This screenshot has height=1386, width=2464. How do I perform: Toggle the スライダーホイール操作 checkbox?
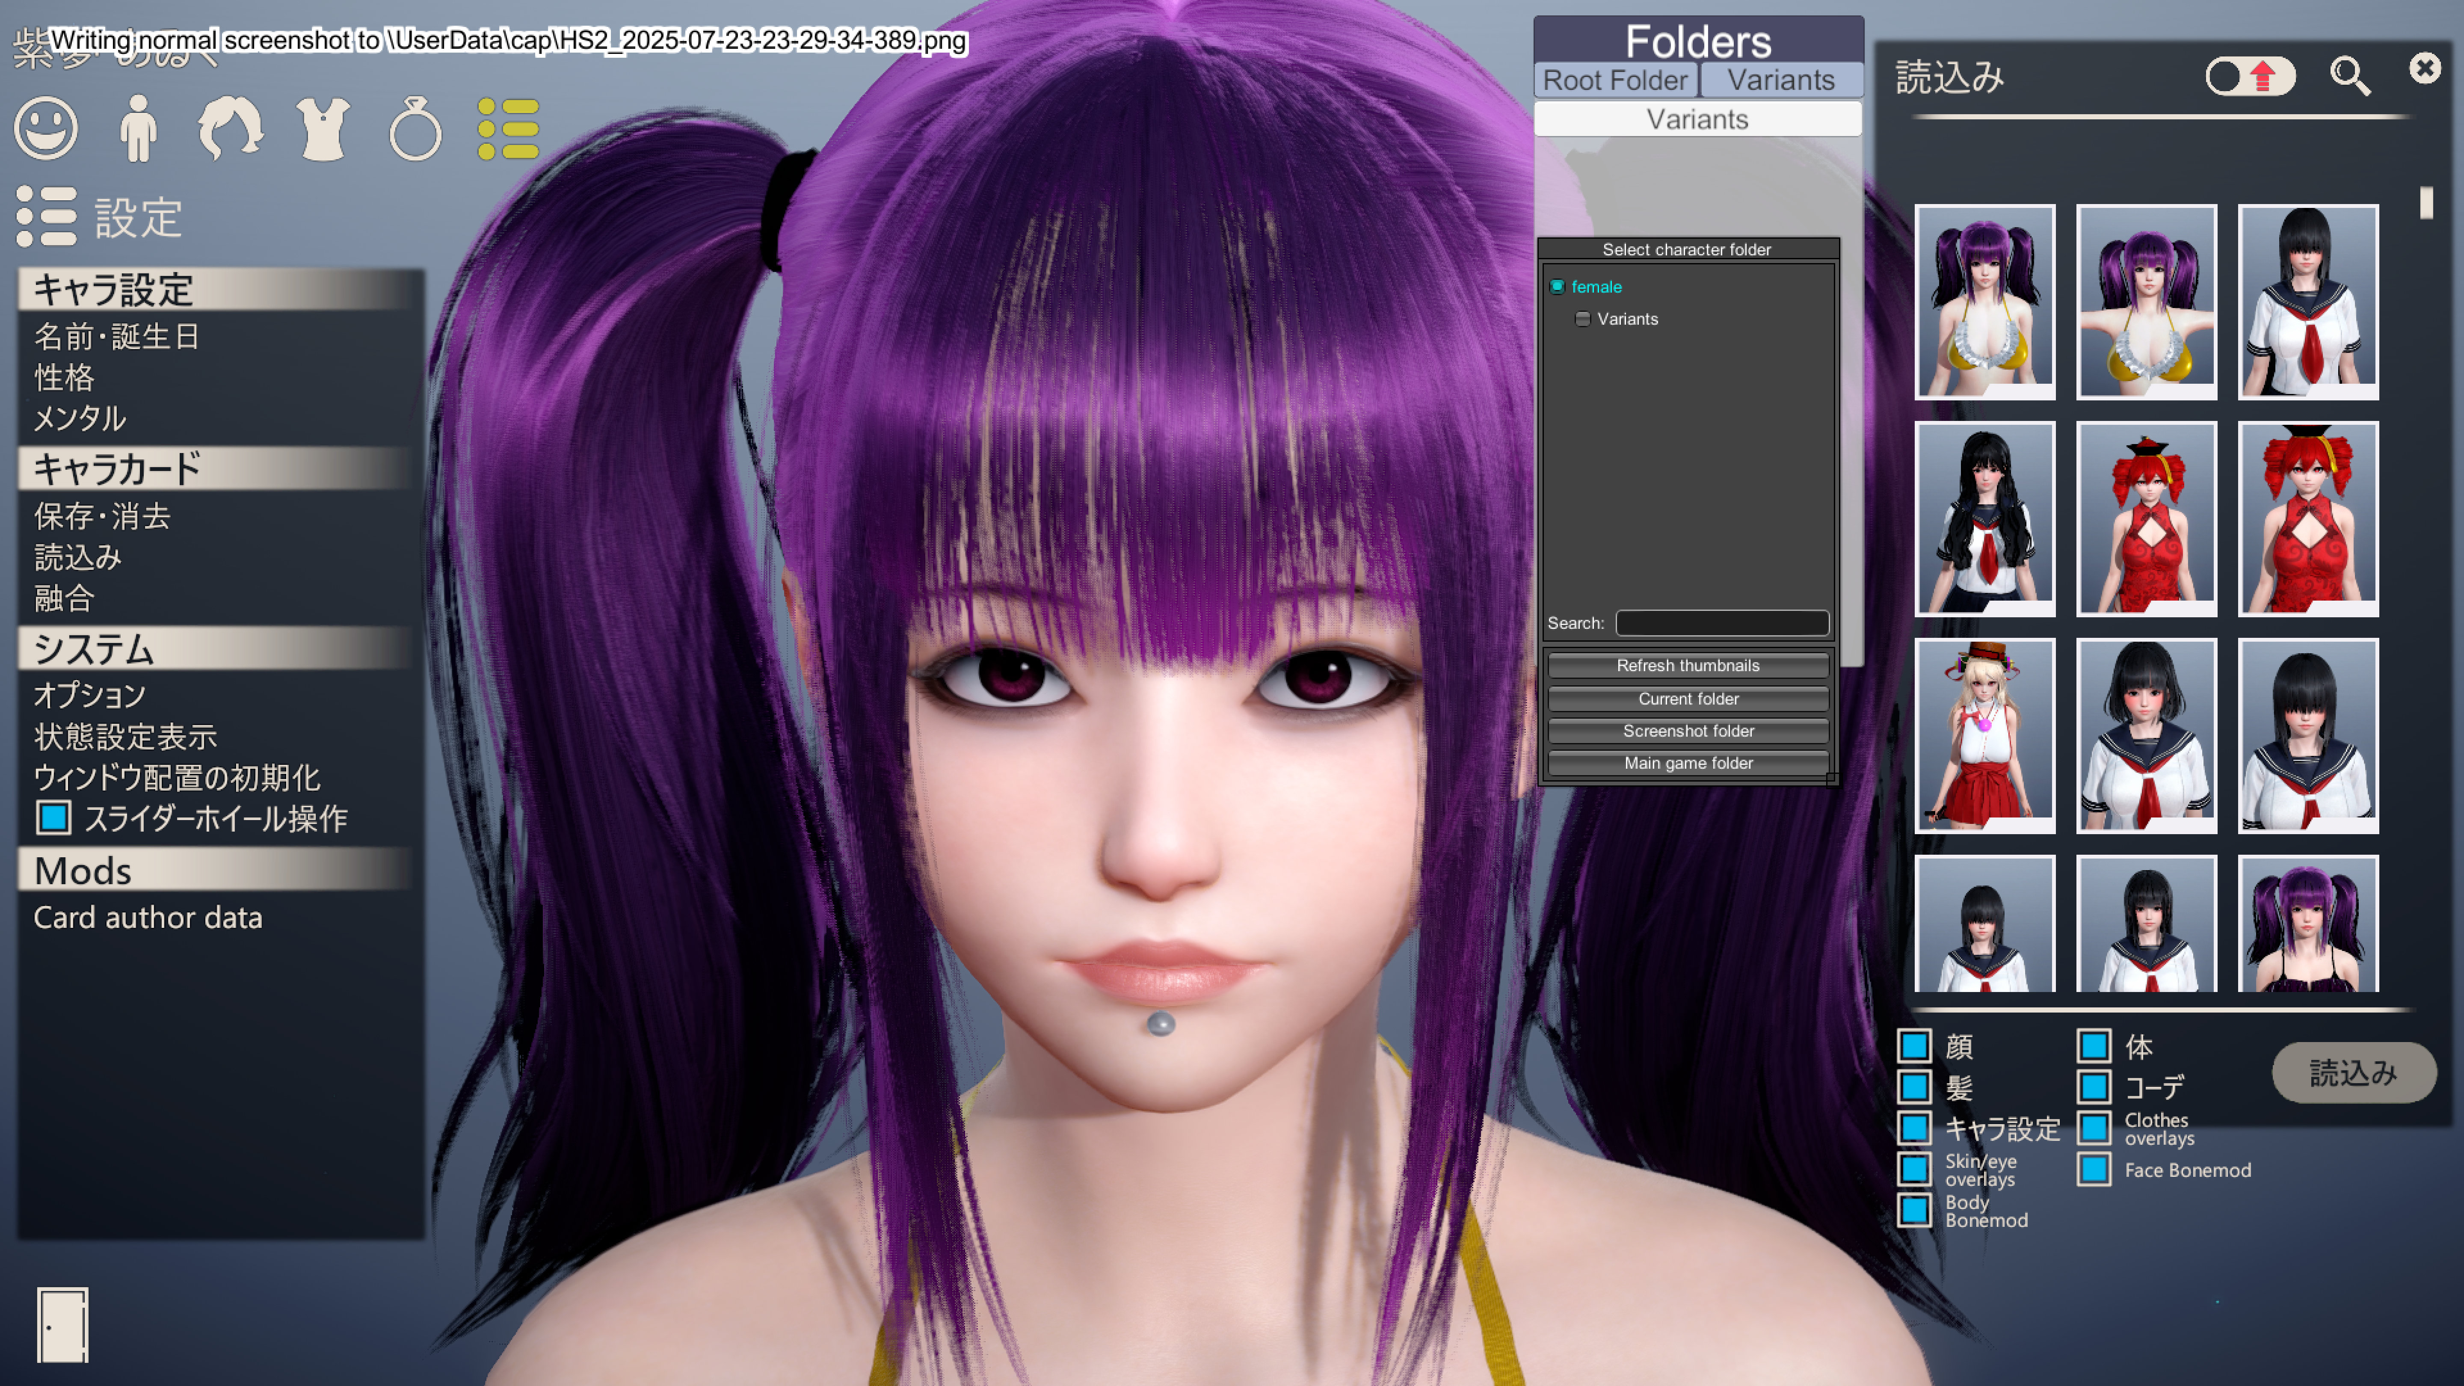[53, 818]
